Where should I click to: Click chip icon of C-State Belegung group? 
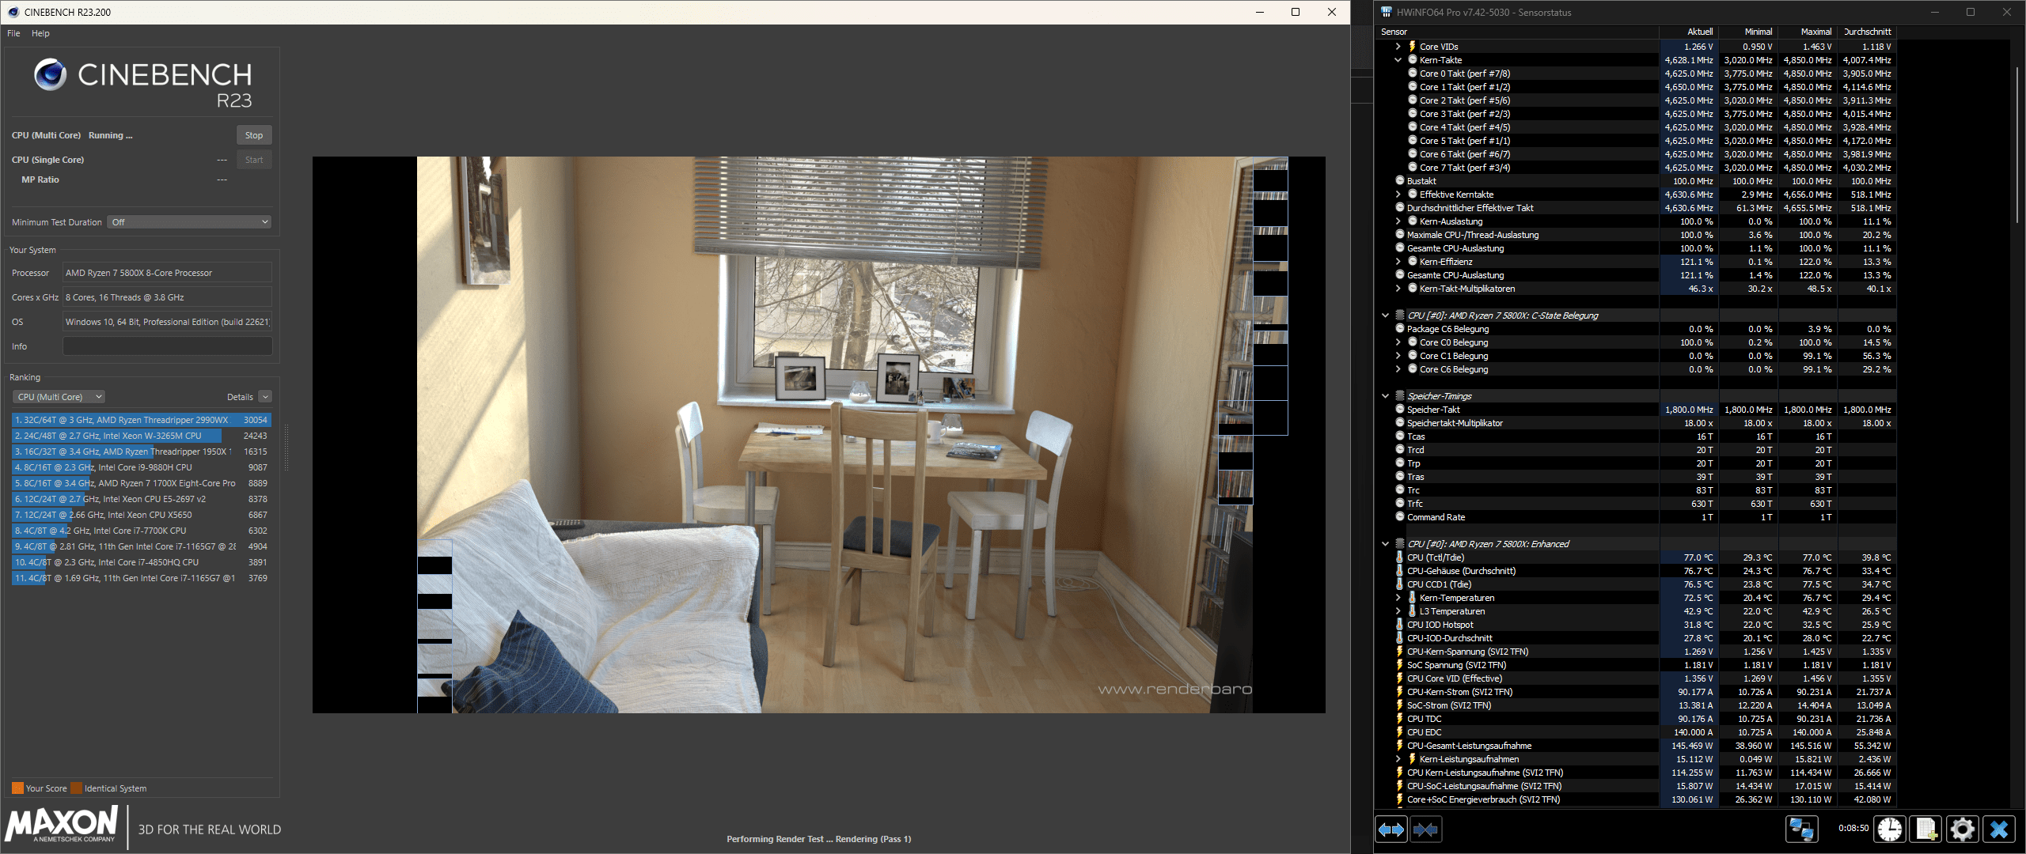[1399, 316]
